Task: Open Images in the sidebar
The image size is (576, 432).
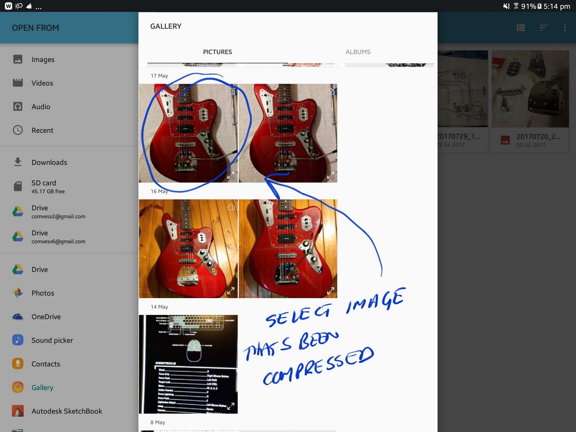Action: coord(43,60)
